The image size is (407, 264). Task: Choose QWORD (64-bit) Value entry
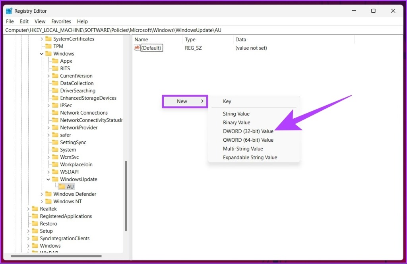[248, 140]
